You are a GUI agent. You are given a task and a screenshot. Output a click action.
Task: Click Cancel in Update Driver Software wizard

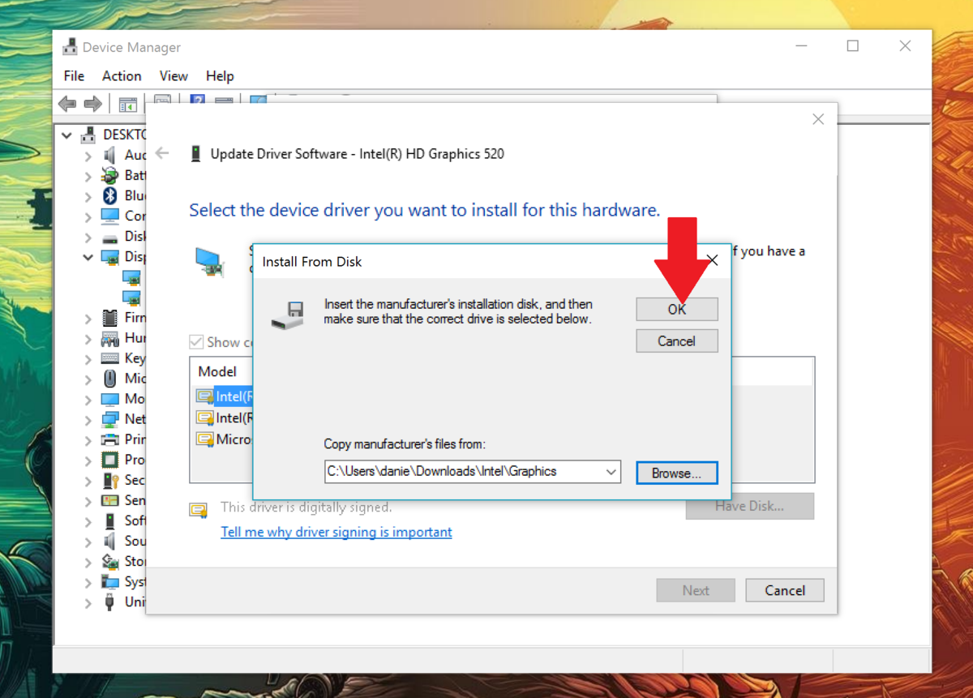point(785,590)
